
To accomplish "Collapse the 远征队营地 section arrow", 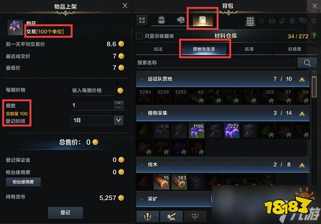I will pyautogui.click(x=302, y=79).
